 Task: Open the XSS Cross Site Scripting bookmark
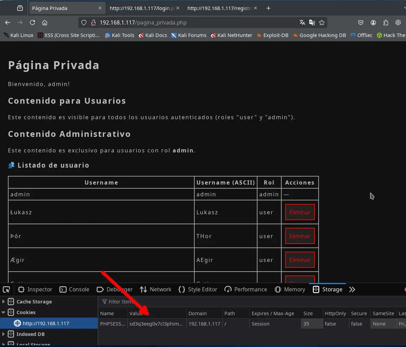(69, 35)
